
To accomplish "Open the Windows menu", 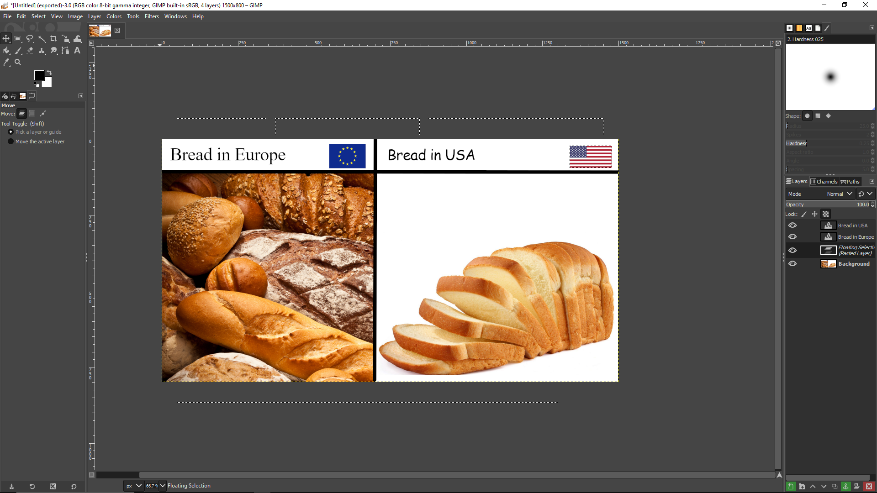I will pyautogui.click(x=175, y=16).
